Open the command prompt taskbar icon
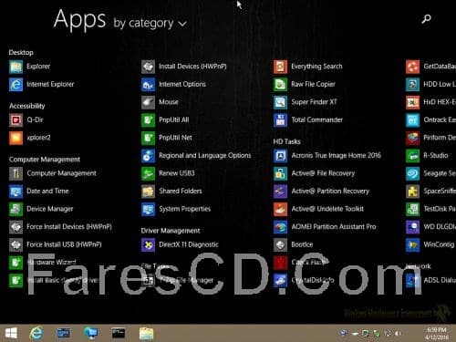456x342 pixels. tap(119, 333)
